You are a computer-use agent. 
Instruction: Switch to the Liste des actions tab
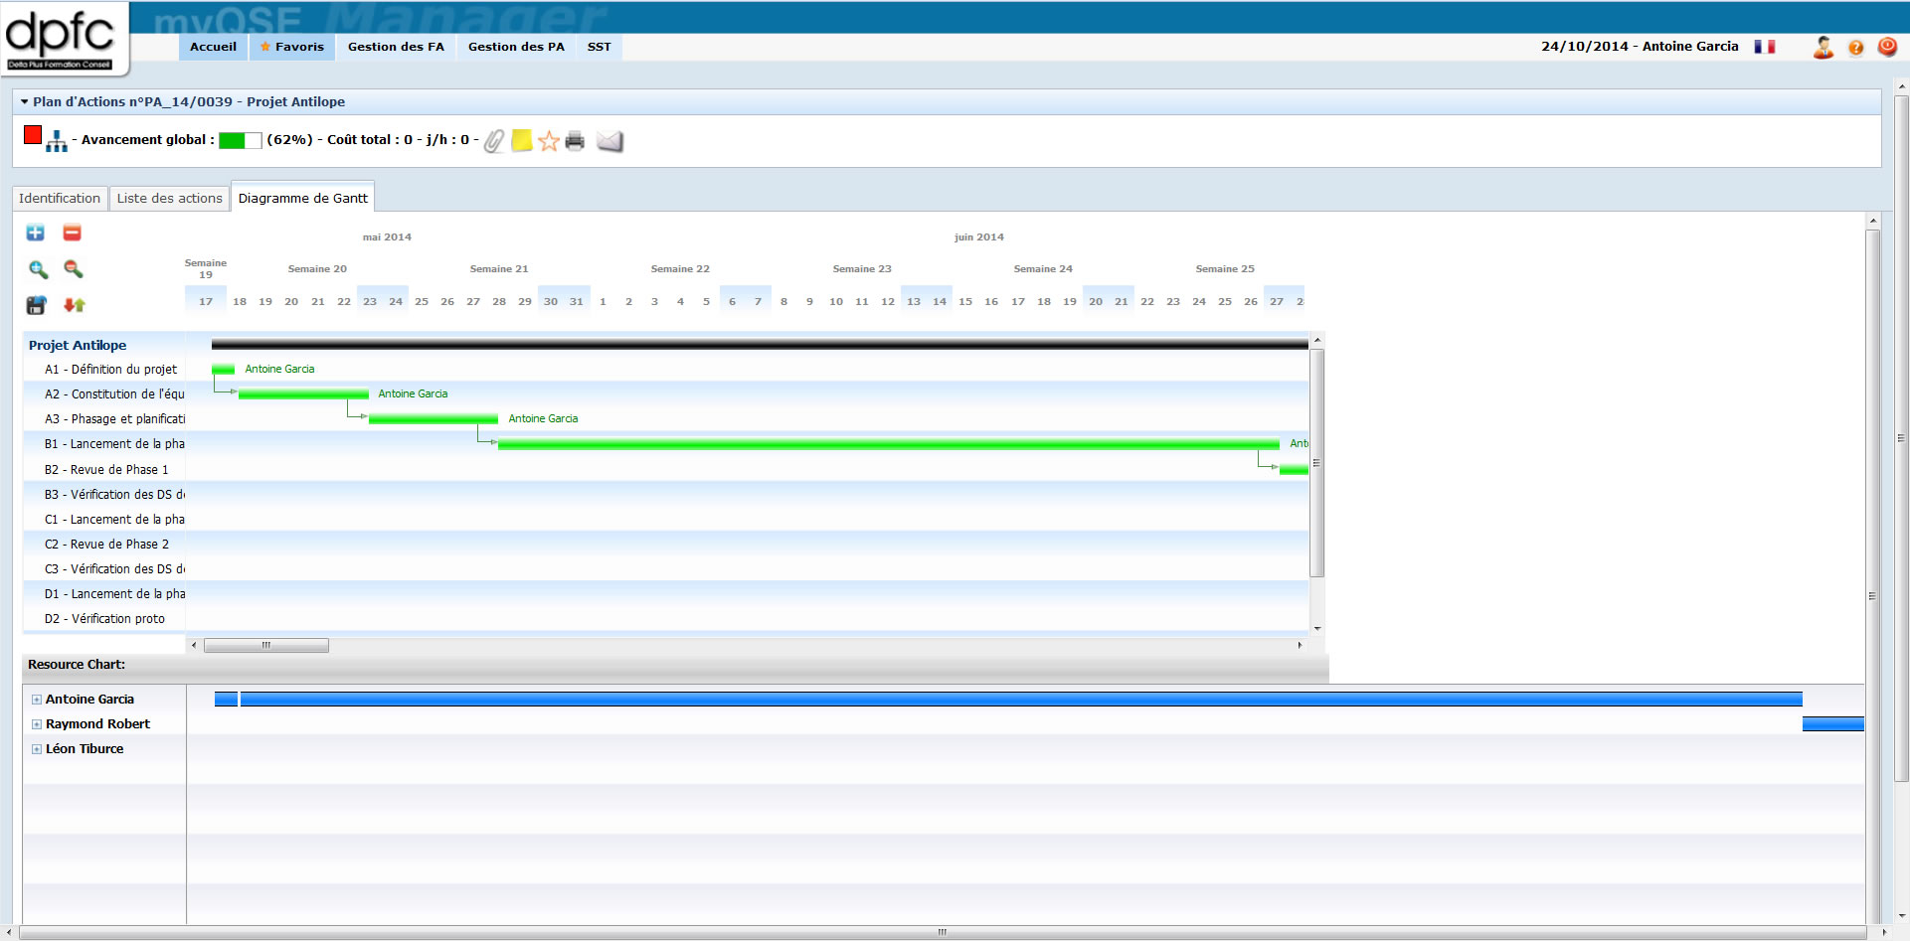click(169, 199)
